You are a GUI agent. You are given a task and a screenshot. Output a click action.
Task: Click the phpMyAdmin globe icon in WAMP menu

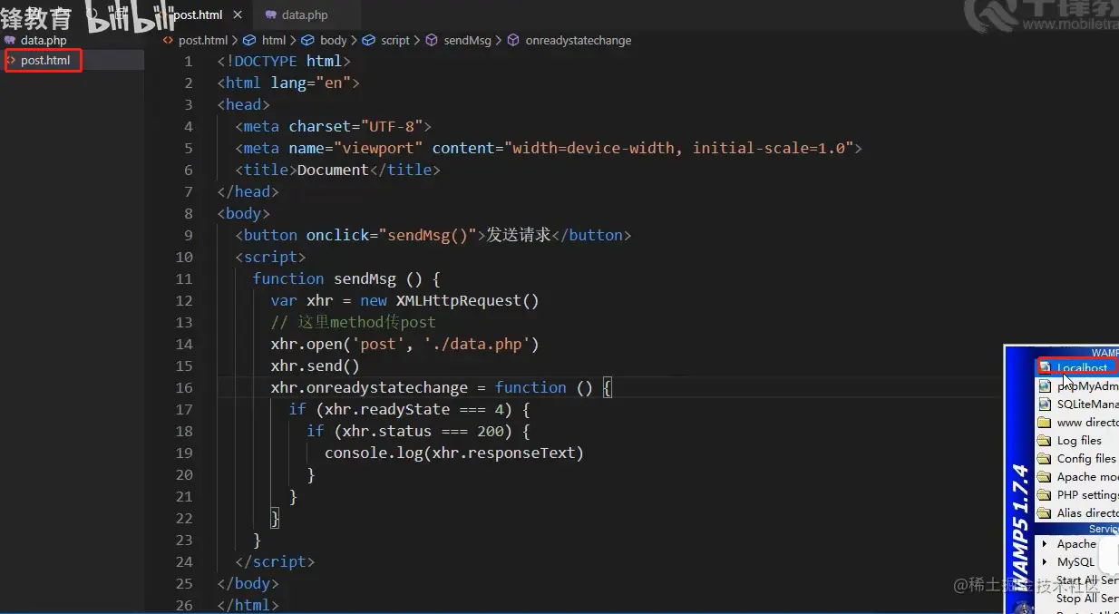1045,385
